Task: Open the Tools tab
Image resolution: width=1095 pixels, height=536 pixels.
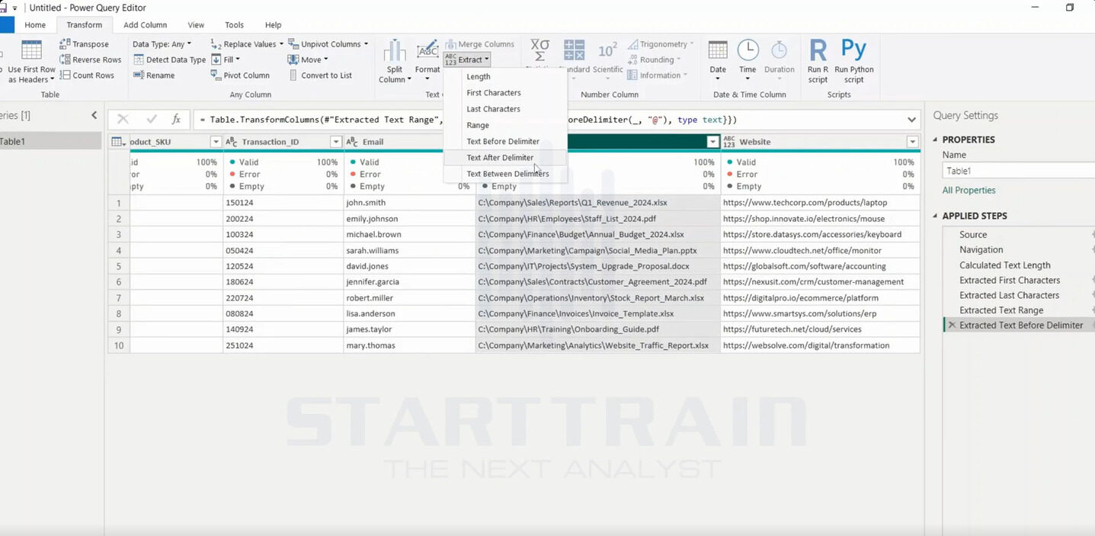Action: pos(234,25)
